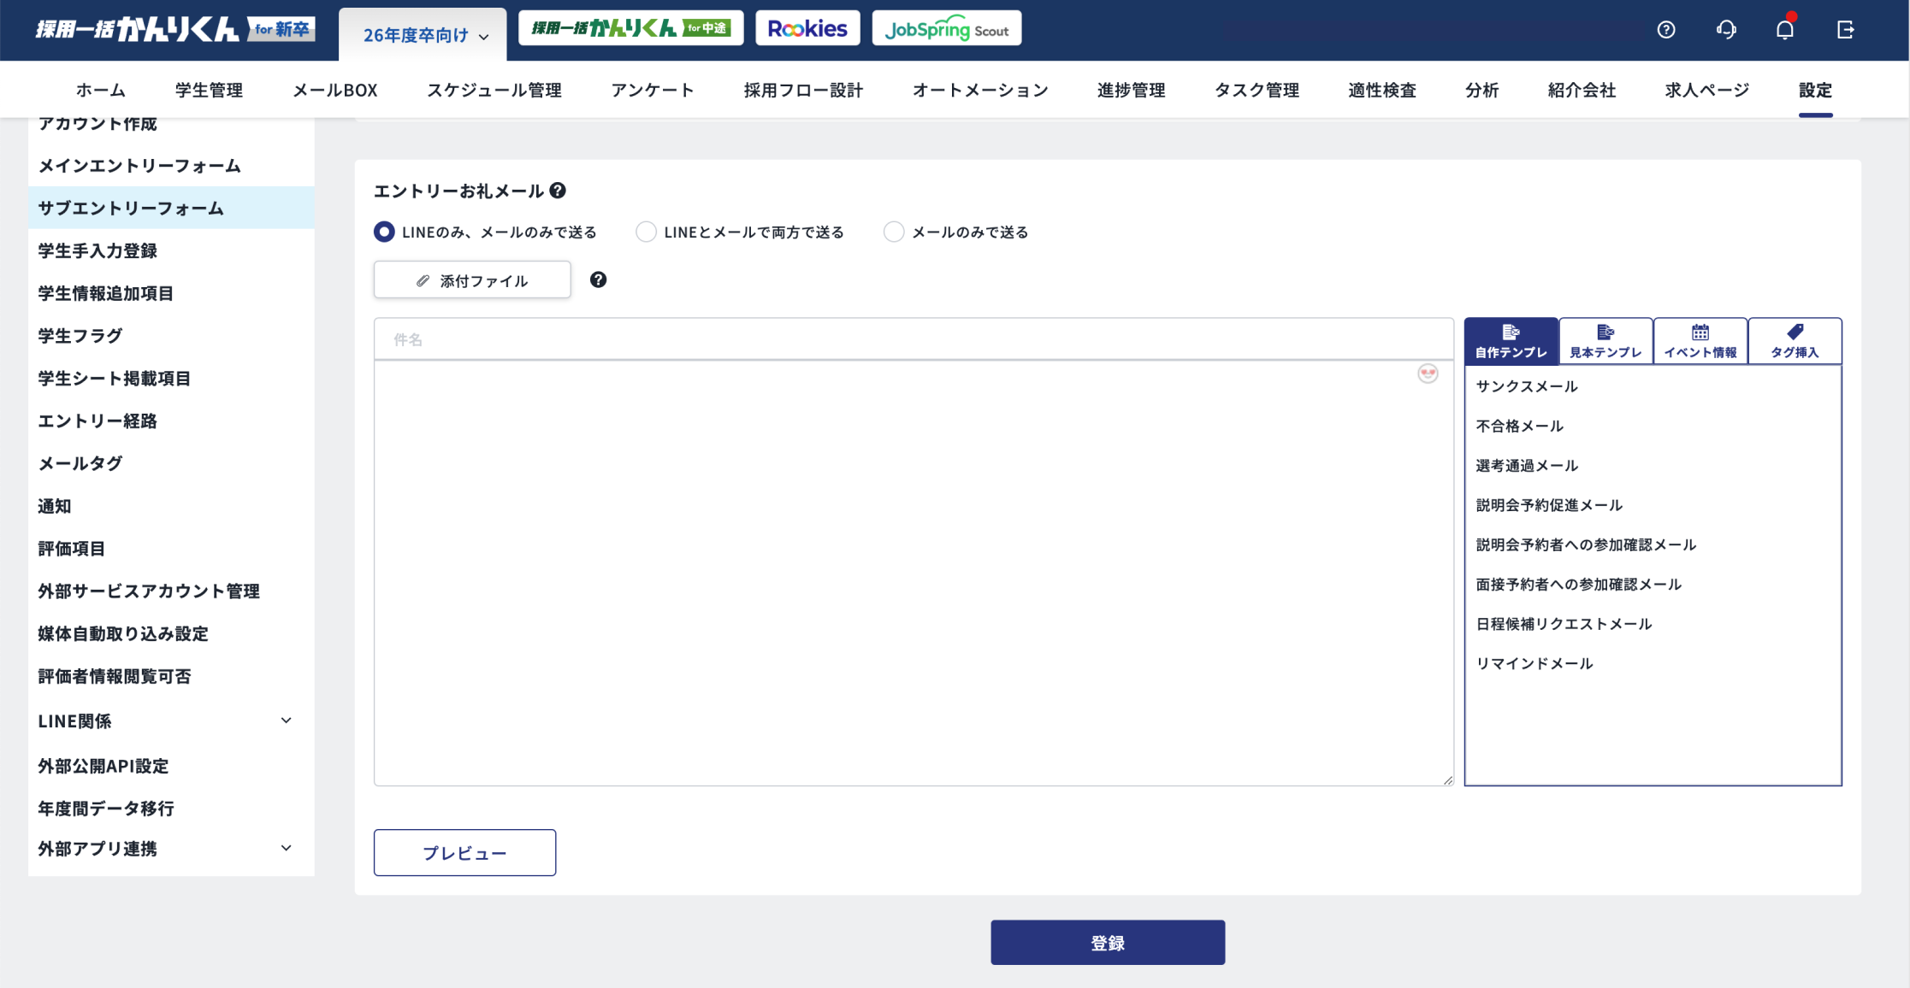The height and width of the screenshot is (988, 1910).
Task: Click the help icon next to エントリーお礼メール
Action: [x=559, y=191]
